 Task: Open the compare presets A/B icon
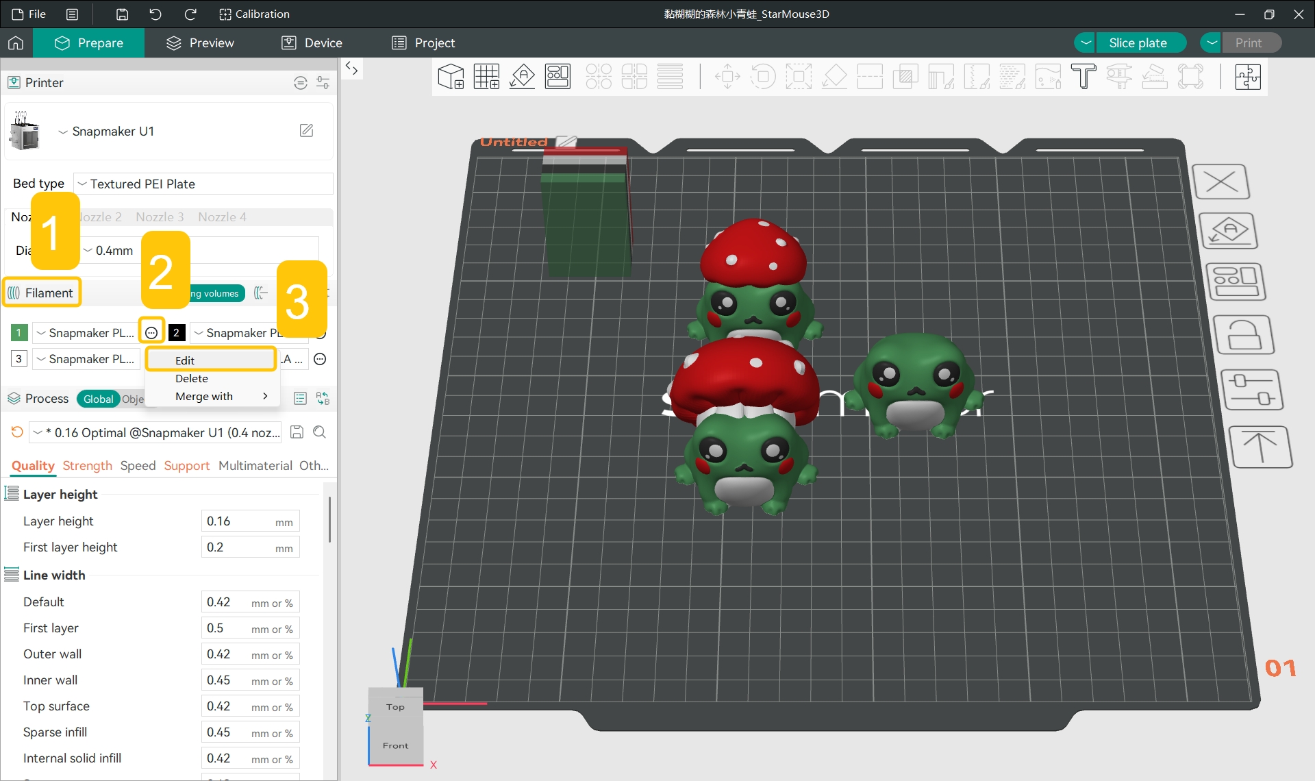click(x=323, y=399)
